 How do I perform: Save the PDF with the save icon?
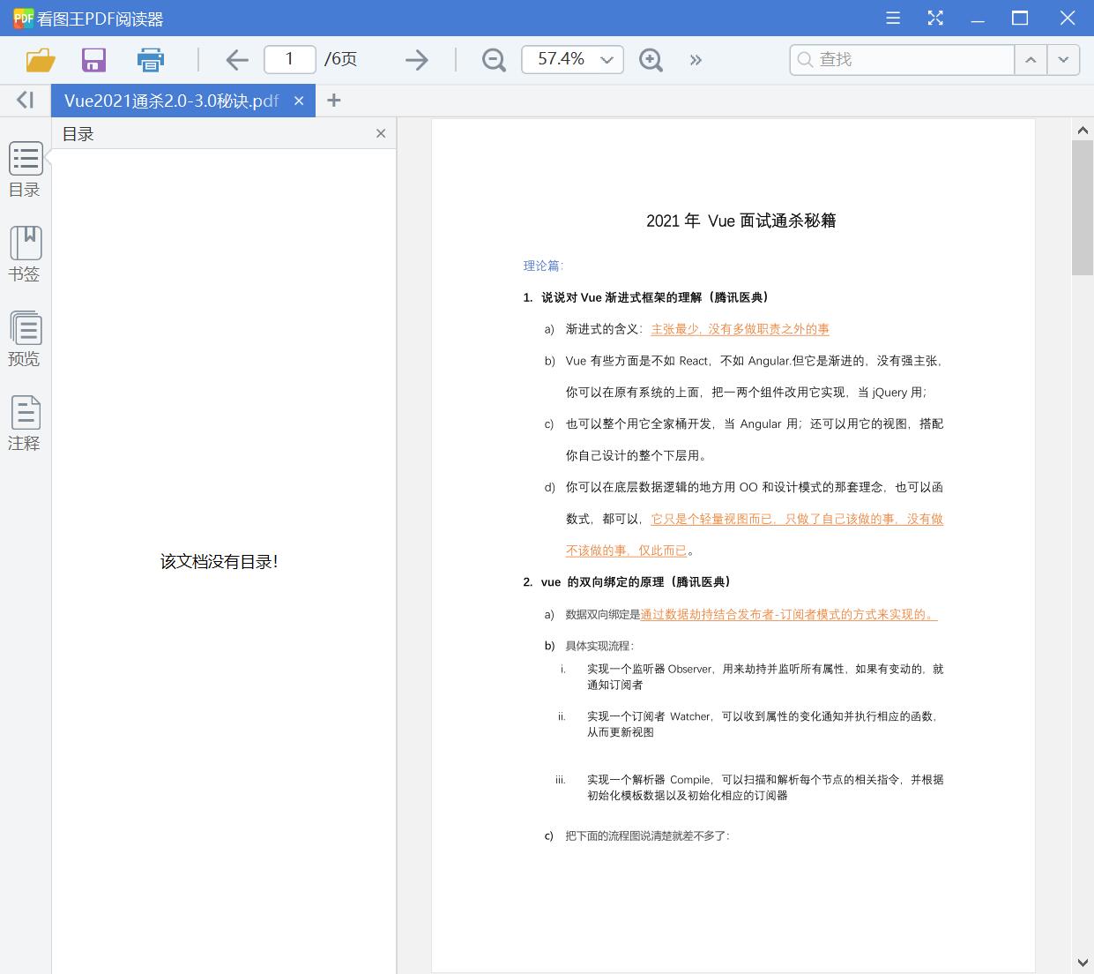point(93,59)
